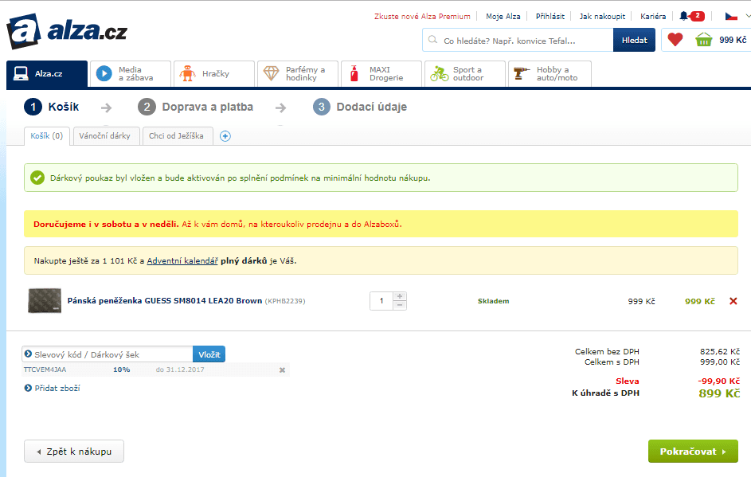
Task: Click the Slevový kód input field
Action: [110, 354]
